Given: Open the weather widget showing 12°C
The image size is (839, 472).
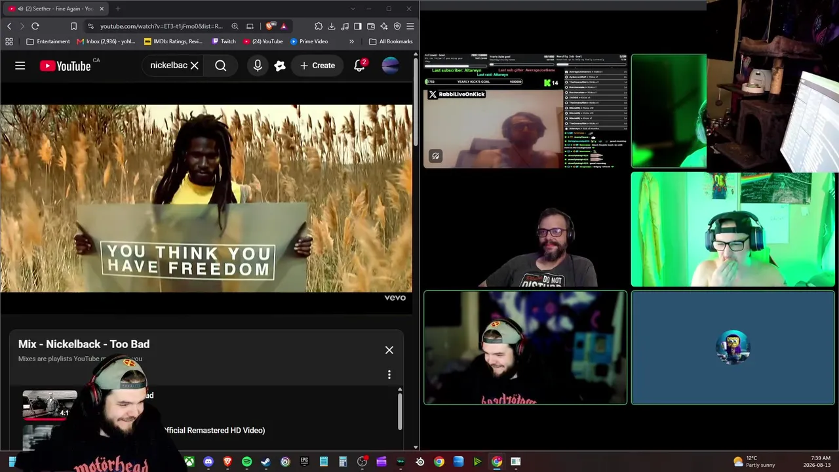Looking at the screenshot, I should 754,462.
